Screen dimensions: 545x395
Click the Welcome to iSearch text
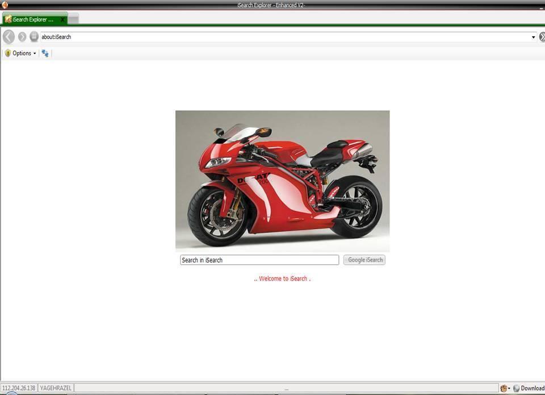click(282, 278)
